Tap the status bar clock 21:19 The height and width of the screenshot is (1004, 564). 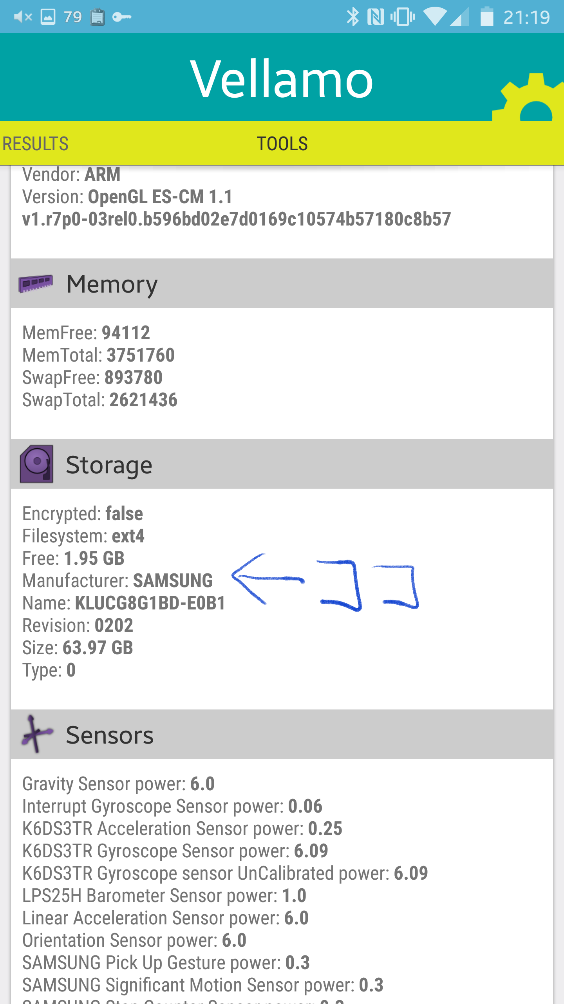(x=526, y=17)
